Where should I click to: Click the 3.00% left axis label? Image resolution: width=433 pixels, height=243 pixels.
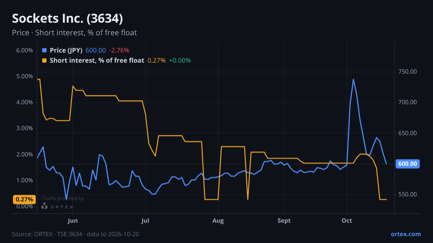coord(25,128)
